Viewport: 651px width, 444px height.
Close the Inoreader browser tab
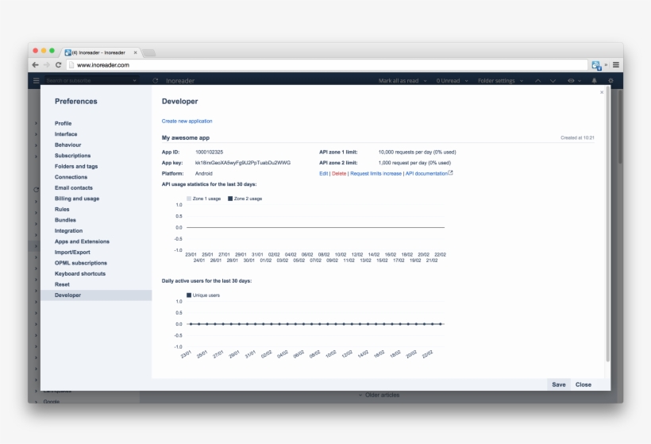[135, 52]
